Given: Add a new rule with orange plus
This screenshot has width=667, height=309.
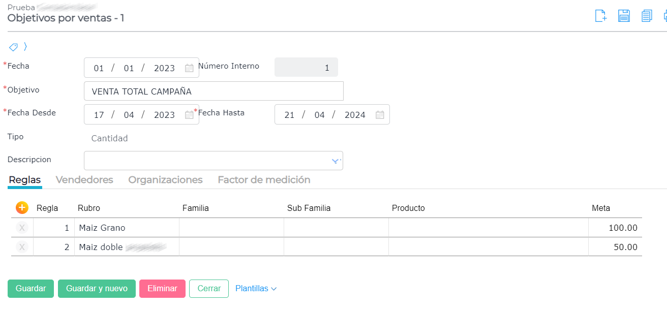Looking at the screenshot, I should pos(22,207).
